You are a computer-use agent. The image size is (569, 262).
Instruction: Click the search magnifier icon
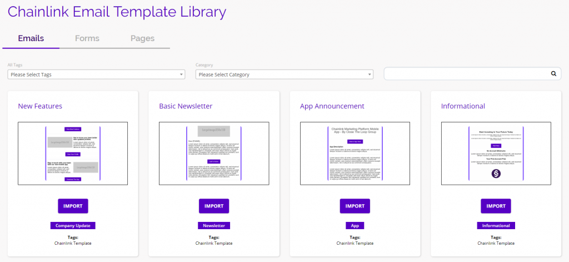coord(553,73)
